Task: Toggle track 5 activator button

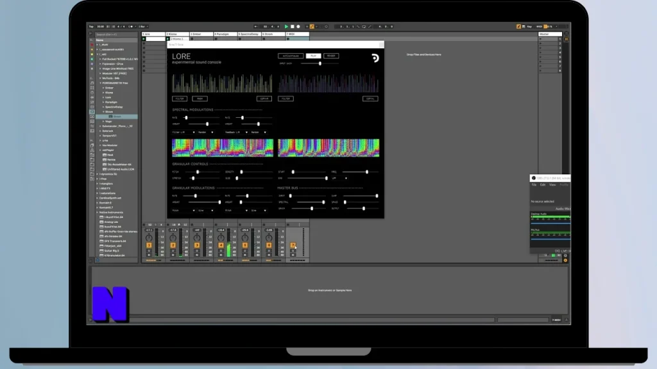Action: click(244, 245)
